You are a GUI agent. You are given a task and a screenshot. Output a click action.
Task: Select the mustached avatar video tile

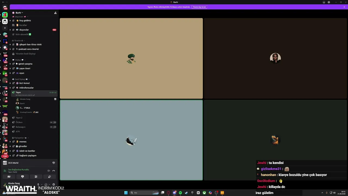pos(275,58)
